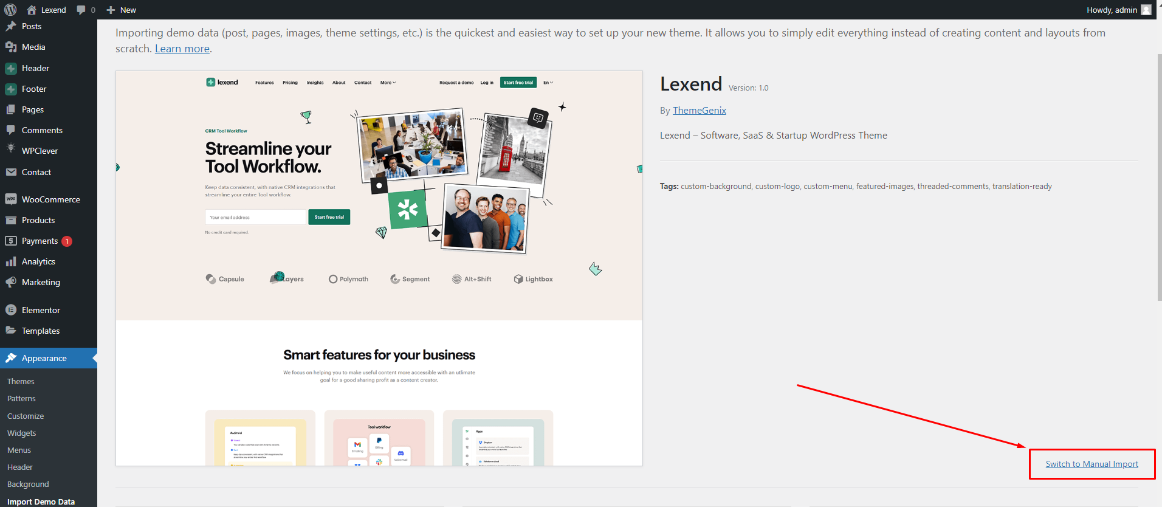
Task: Open Import Demo Data submenu item
Action: click(x=41, y=502)
